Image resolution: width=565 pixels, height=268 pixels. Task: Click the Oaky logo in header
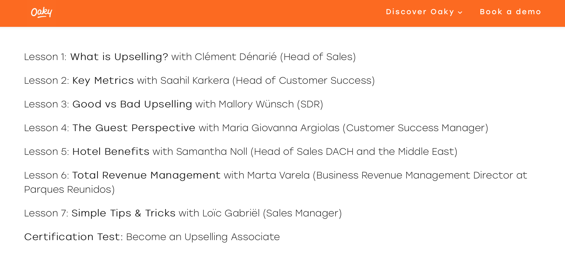pos(42,12)
